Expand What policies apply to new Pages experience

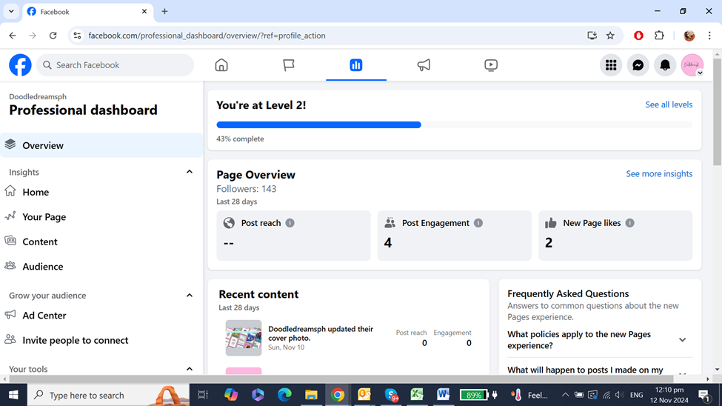tap(683, 339)
